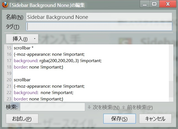The image size is (178, 129).
Task: Click the code editor vertical scrollbar
Action: pos(171,73)
